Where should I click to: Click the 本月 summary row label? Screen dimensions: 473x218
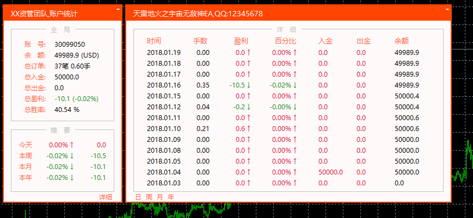26,167
